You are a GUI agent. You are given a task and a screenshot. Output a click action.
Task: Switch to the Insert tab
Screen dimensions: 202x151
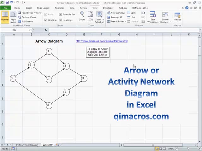(29, 8)
